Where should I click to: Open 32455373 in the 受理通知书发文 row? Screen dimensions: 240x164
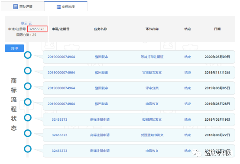tap(59, 135)
